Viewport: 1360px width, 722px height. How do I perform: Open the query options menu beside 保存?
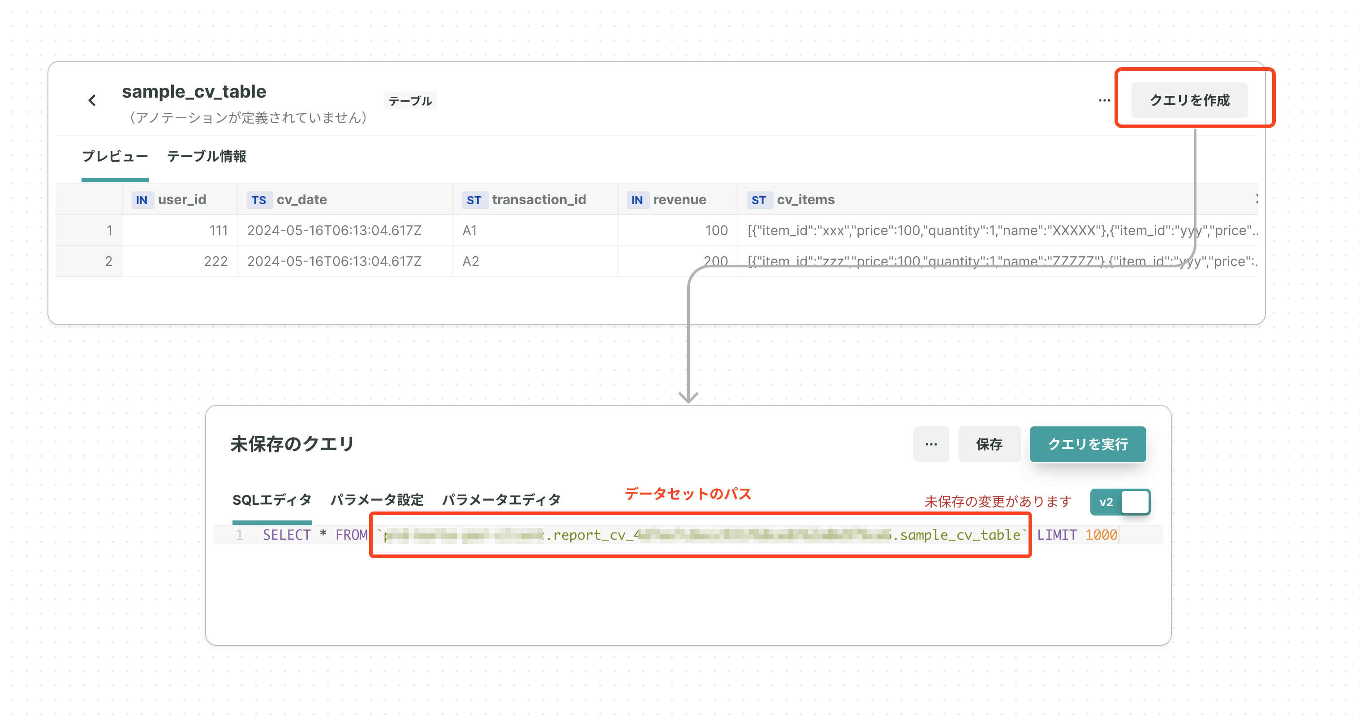pos(931,444)
